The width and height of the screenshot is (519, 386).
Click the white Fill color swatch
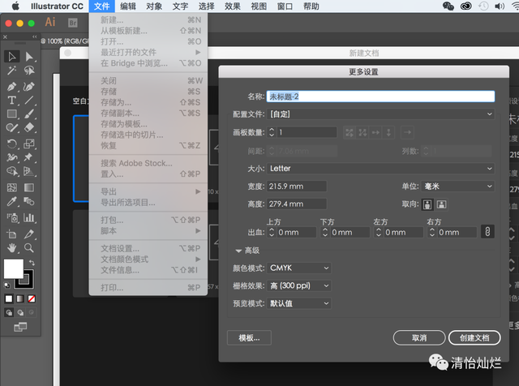coord(14,268)
